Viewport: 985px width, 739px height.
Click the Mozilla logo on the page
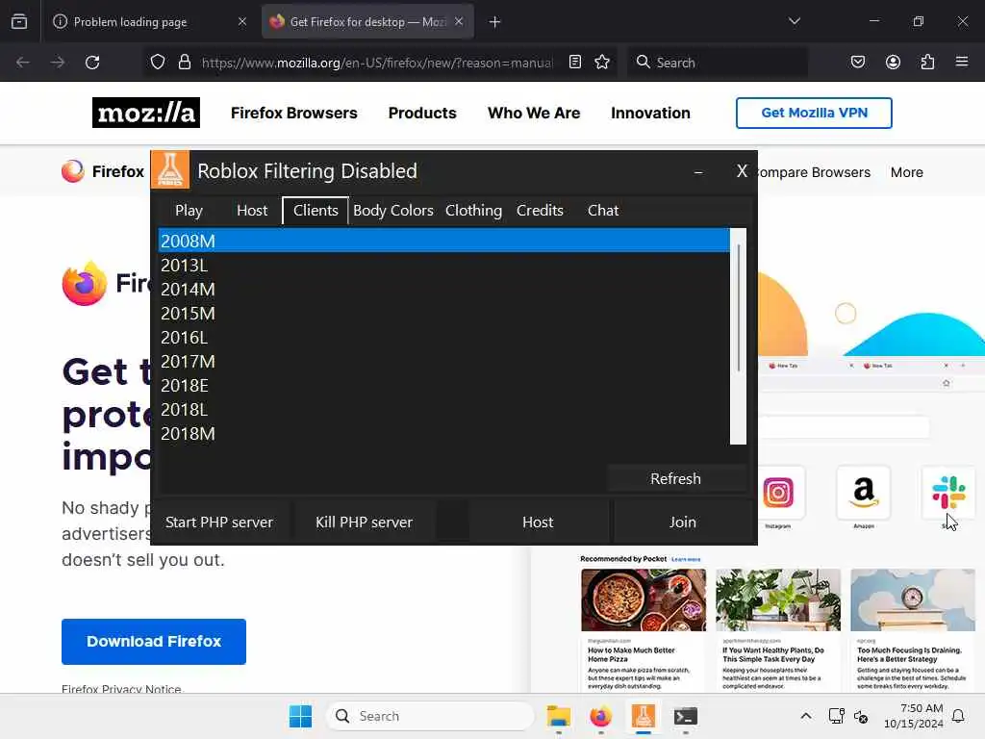[146, 113]
